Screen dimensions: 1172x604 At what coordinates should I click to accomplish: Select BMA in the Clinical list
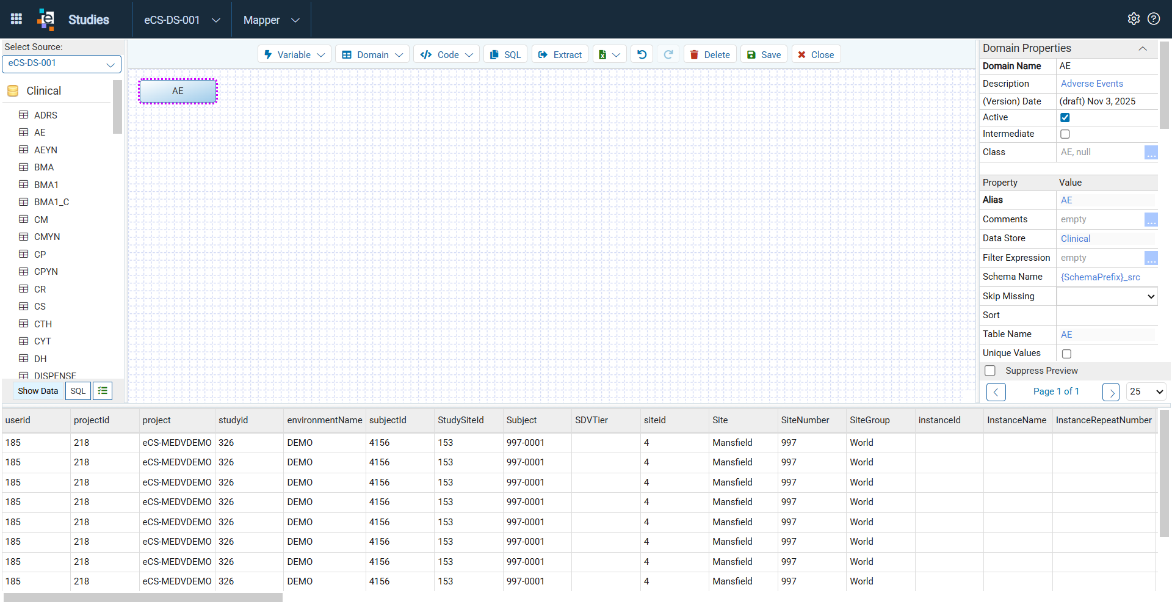coord(44,167)
